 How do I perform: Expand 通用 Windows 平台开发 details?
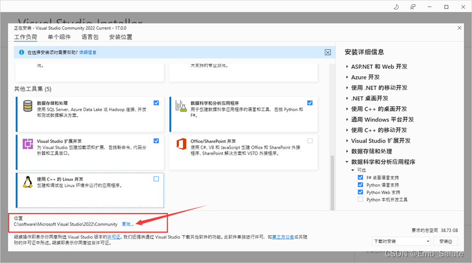tap(347, 119)
